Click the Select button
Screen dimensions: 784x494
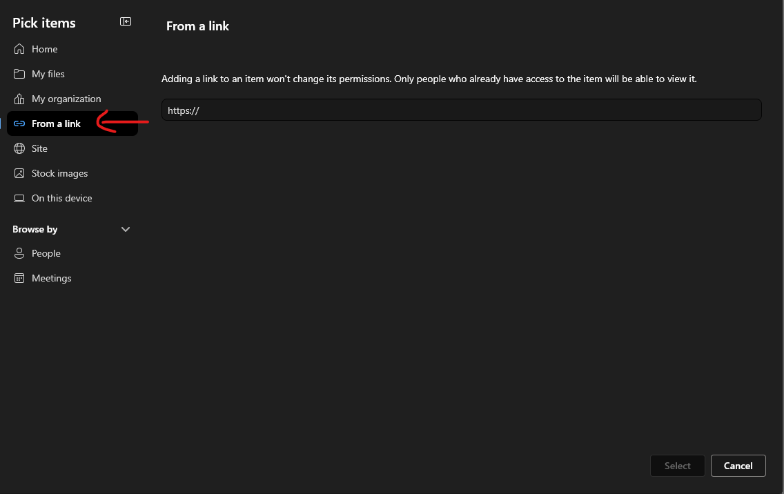677,466
